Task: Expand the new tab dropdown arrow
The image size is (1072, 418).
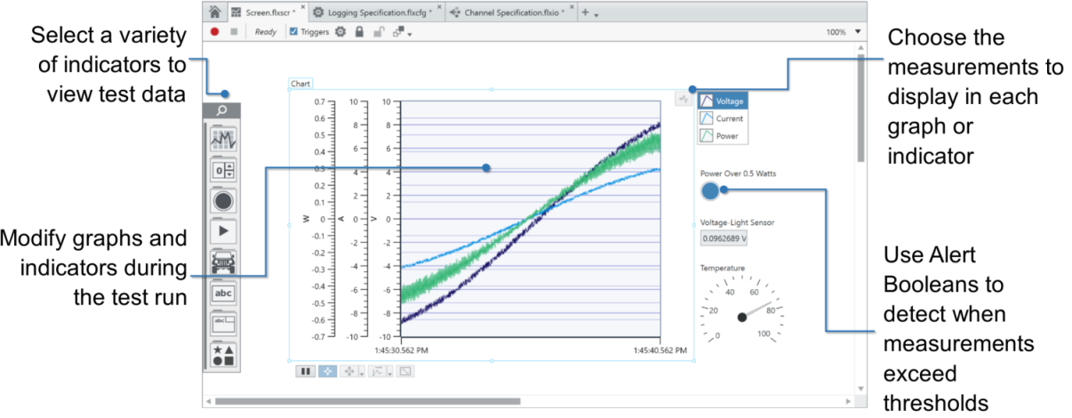Action: pos(596,15)
